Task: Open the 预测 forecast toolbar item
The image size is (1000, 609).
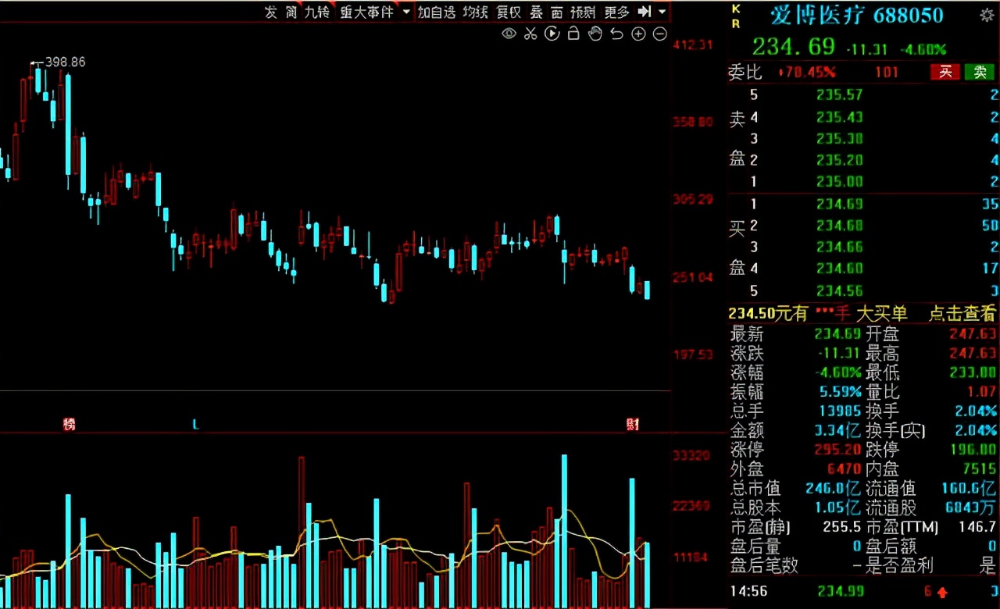Action: click(x=583, y=12)
